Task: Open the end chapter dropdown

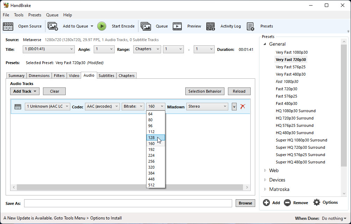Action: coord(204,49)
